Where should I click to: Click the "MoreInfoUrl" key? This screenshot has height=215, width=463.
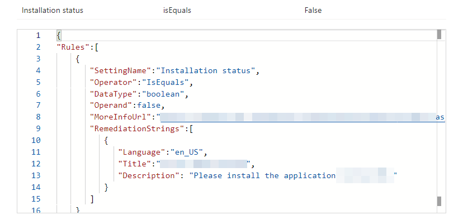pyautogui.click(x=121, y=117)
